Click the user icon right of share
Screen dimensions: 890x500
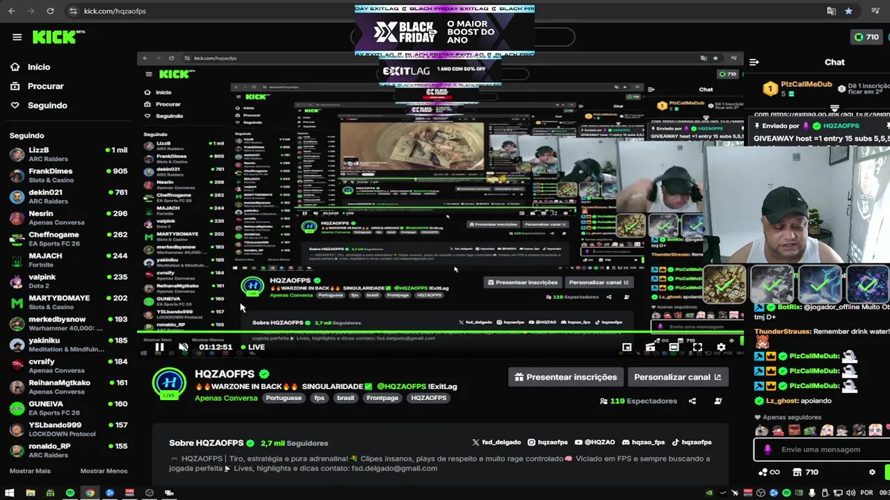click(x=718, y=401)
